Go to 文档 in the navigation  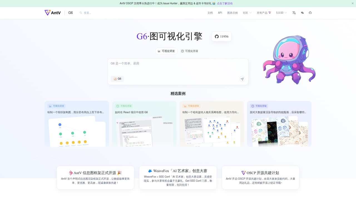210,13
